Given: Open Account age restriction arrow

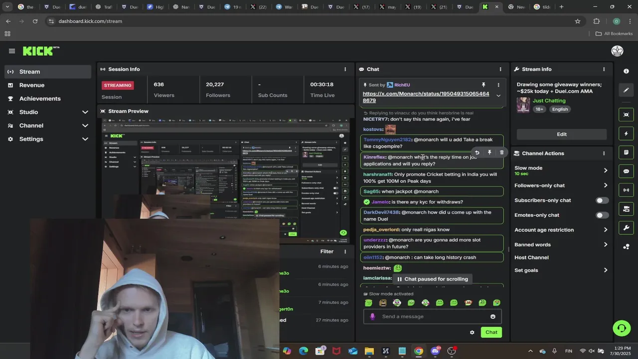Looking at the screenshot, I should 606,230.
